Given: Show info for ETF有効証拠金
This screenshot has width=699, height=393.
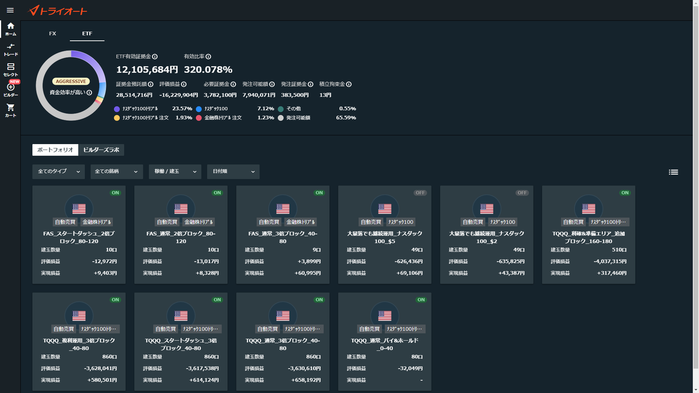Looking at the screenshot, I should click(x=155, y=57).
